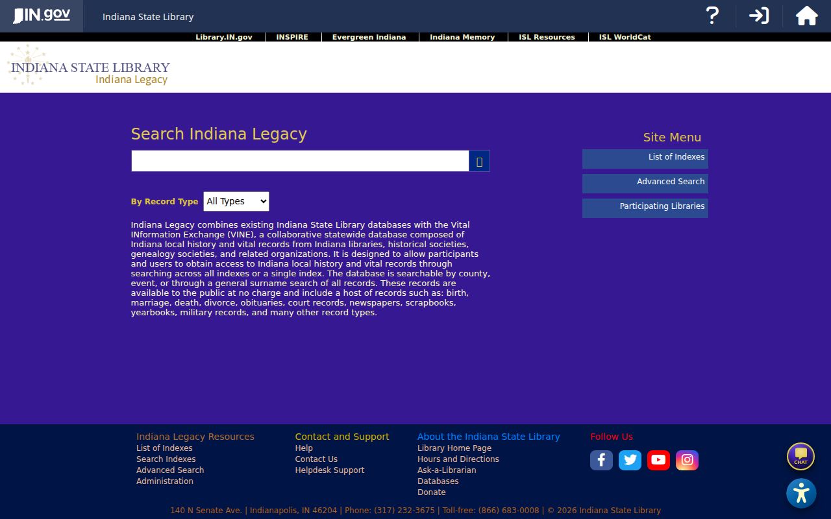Open the Helpdesk Support footer link
Screen dimensions: 831x519
(330, 470)
